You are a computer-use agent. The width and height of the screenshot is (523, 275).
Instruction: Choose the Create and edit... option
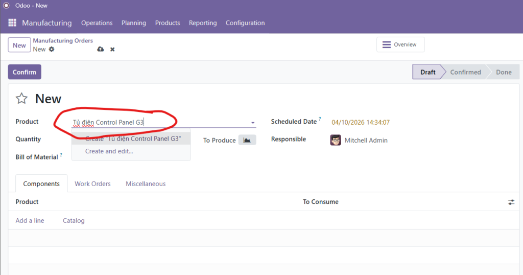tap(109, 151)
